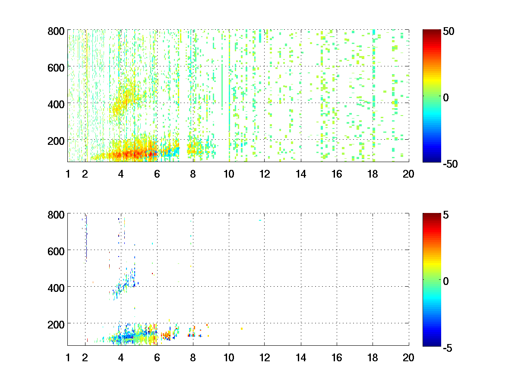This screenshot has width=518, height=388.
Task: Click upper plot y-axis label 400
Action: point(56,104)
